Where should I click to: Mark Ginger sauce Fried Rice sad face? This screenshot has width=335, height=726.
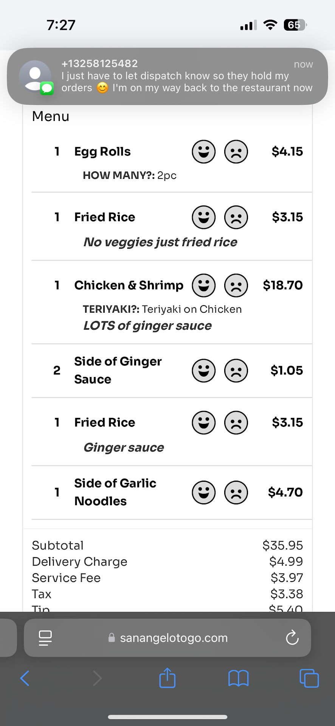coord(236,422)
